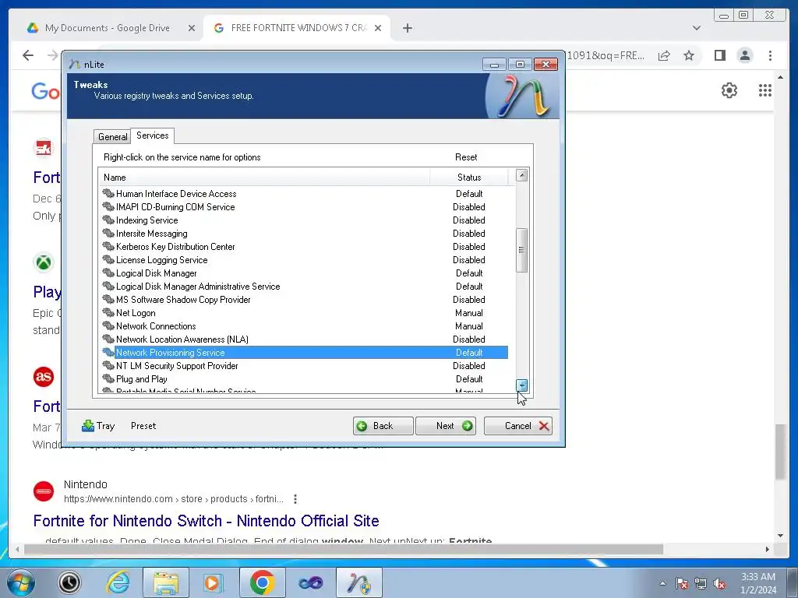
Task: Open Chrome tab search chevron
Action: (x=696, y=28)
